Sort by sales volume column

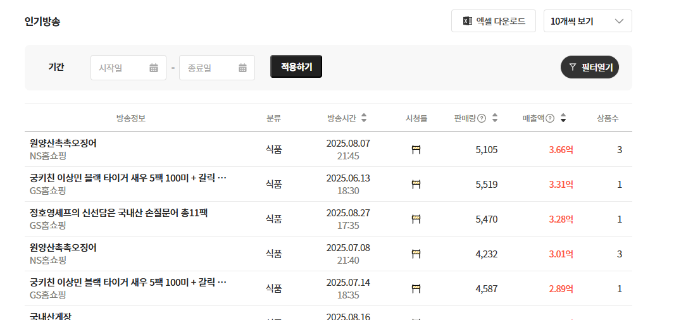[495, 118]
